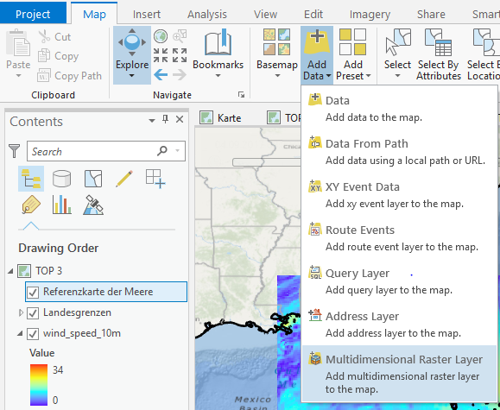The height and width of the screenshot is (410, 500).
Task: Click the Copy icon in Clipboard group
Action: click(44, 56)
